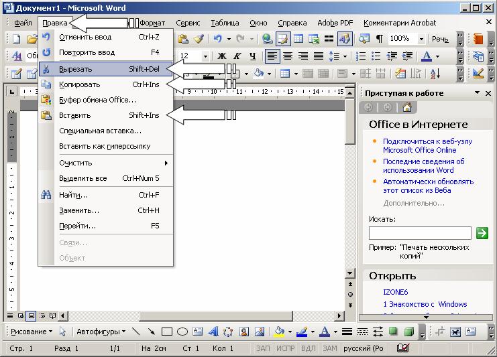Click the Bold (Ж) formatting button
The width and height of the screenshot is (497, 357).
tap(221, 56)
